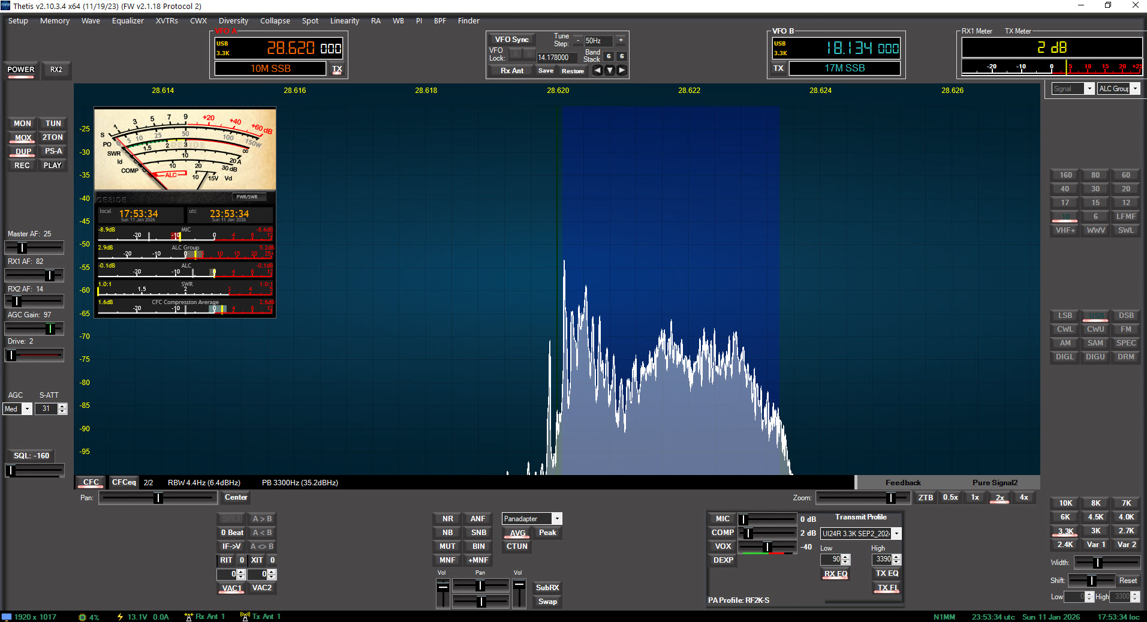Click the Tx Ant tower icon in status bar

click(245, 617)
